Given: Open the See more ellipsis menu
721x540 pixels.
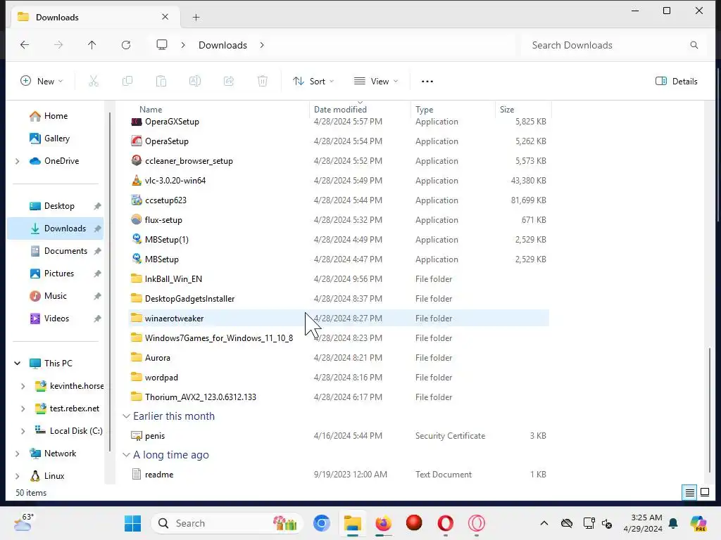Looking at the screenshot, I should tap(427, 82).
